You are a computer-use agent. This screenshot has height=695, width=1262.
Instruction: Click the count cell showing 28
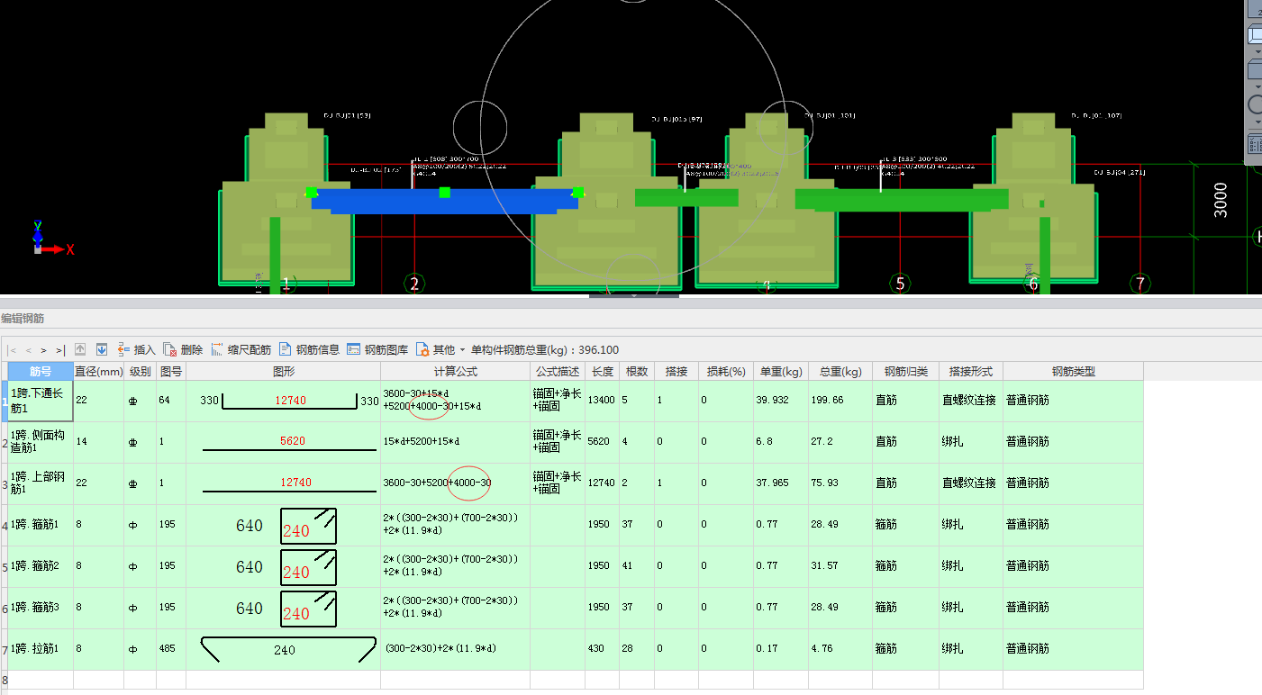pos(637,649)
